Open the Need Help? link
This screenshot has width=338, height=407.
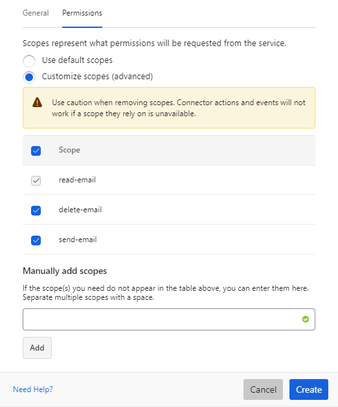coord(33,389)
